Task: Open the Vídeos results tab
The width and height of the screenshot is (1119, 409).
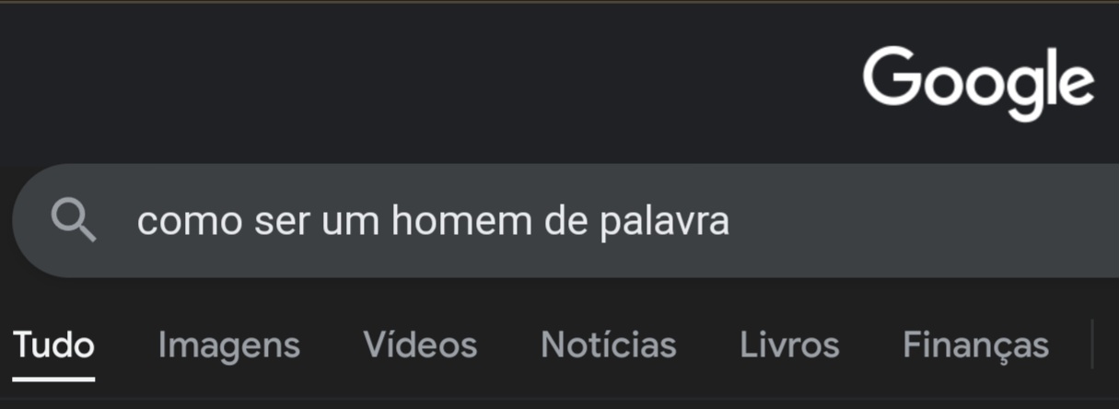Action: (x=420, y=345)
